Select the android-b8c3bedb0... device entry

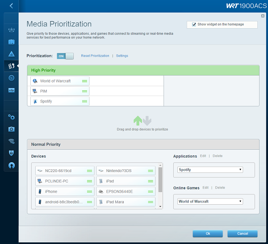(x=65, y=202)
